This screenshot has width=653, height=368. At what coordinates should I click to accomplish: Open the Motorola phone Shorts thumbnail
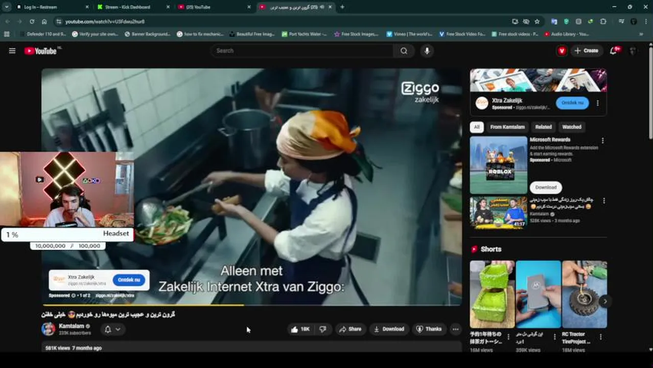point(539,294)
